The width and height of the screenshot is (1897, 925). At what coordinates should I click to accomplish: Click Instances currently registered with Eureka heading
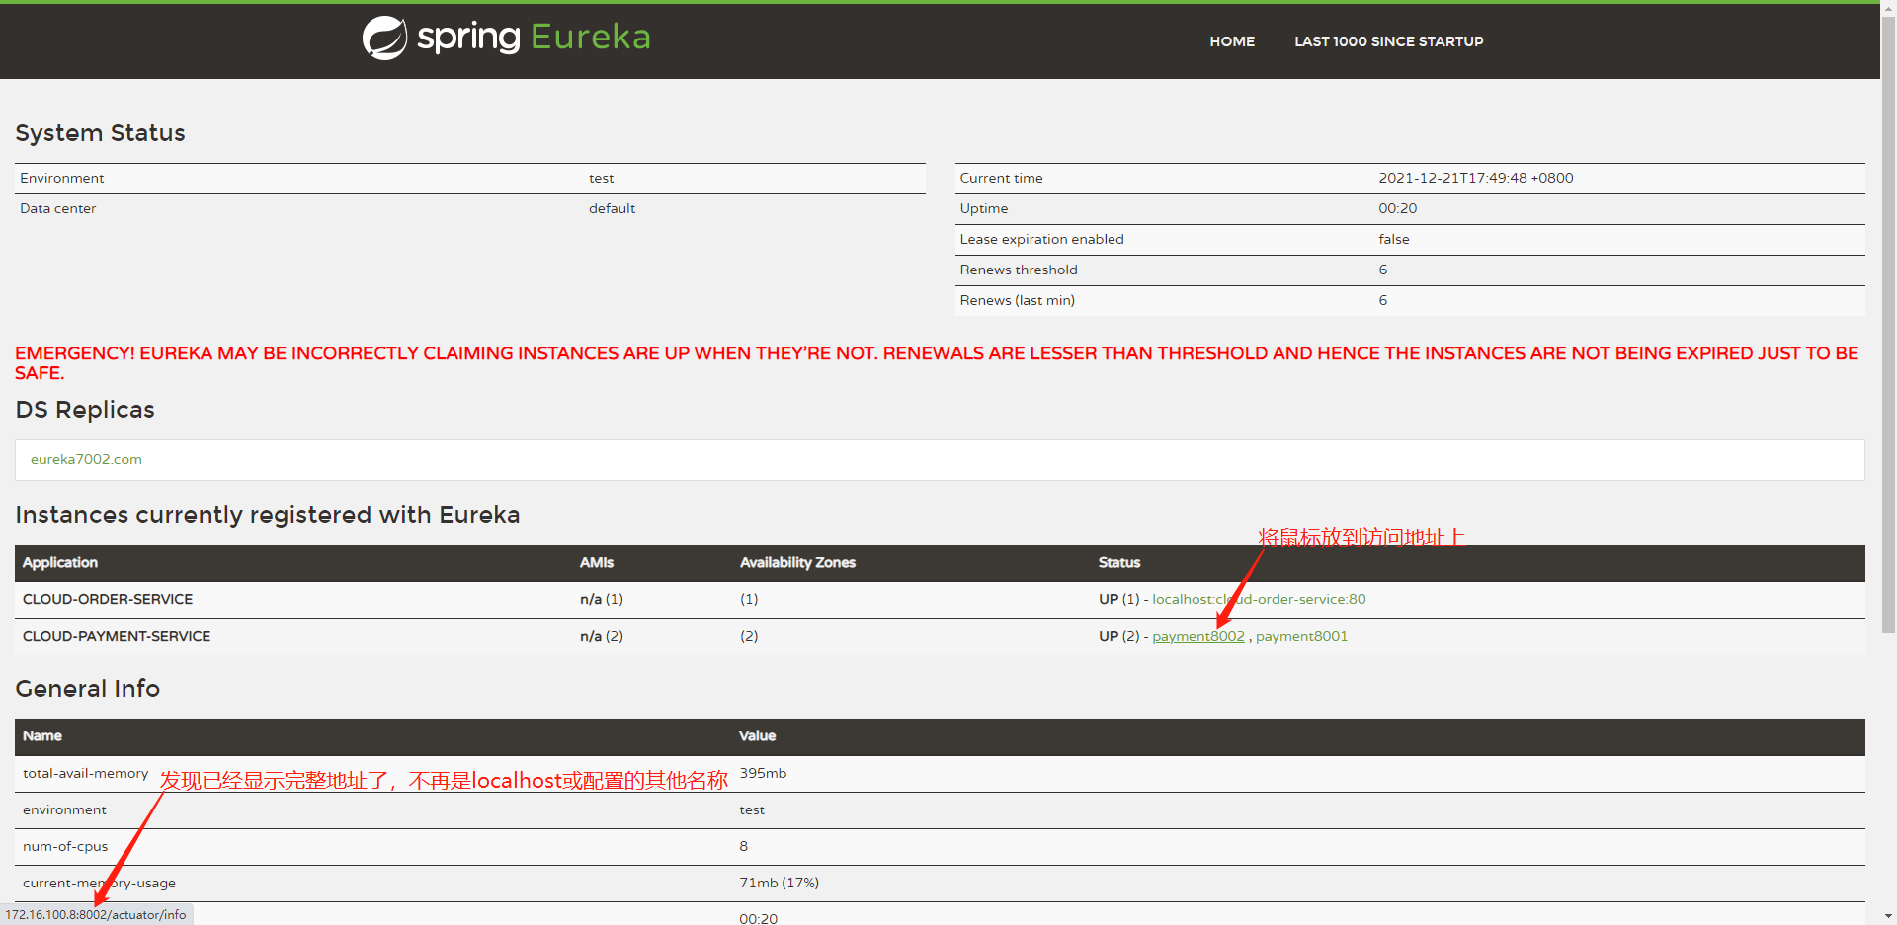268,515
